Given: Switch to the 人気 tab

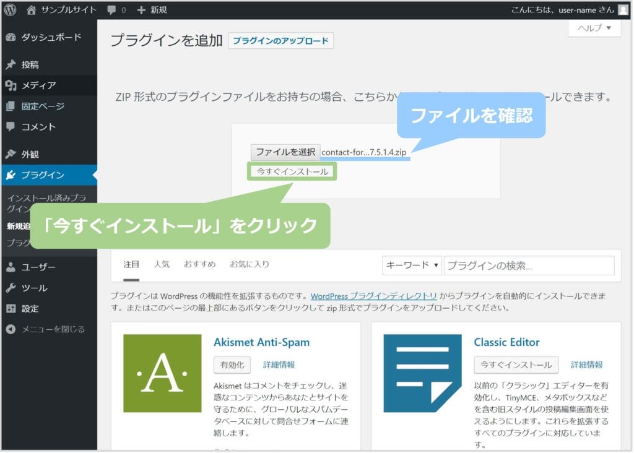Looking at the screenshot, I should [x=162, y=264].
